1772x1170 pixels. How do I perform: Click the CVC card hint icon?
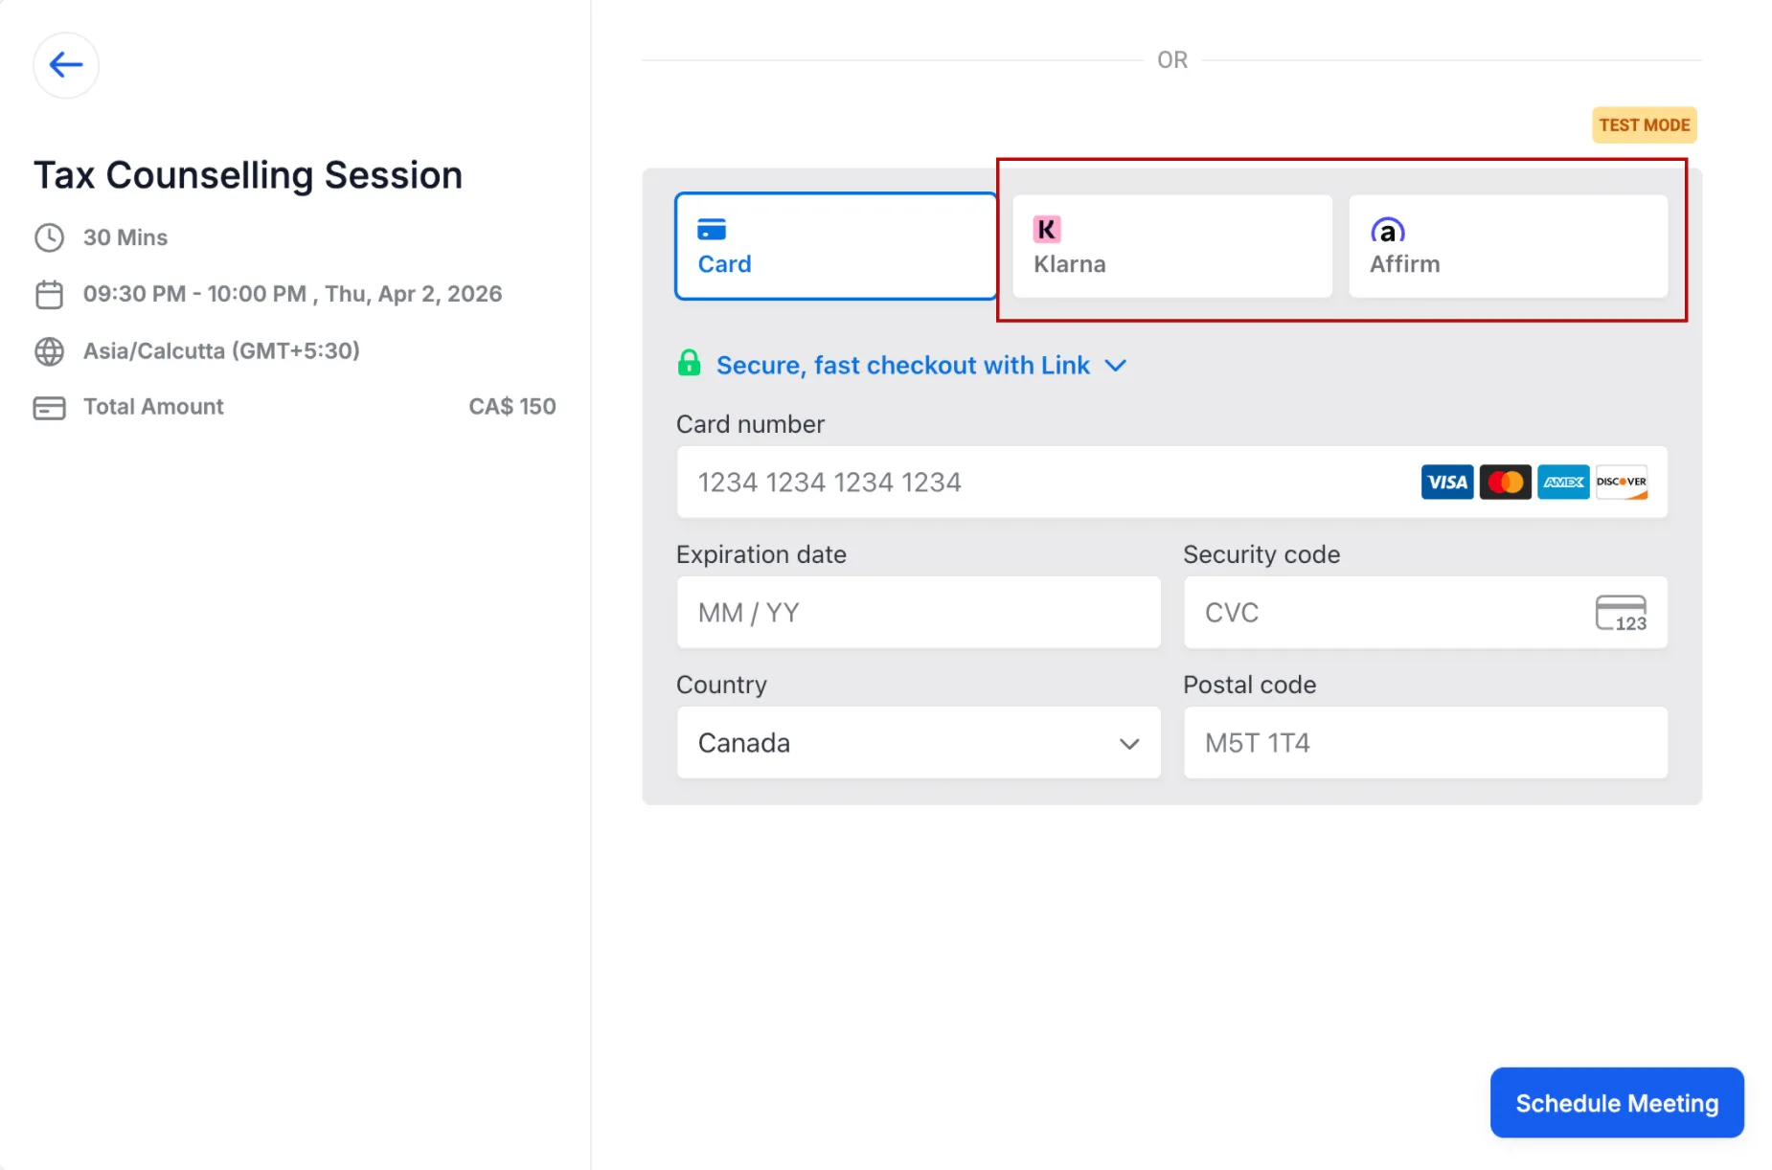(1621, 613)
